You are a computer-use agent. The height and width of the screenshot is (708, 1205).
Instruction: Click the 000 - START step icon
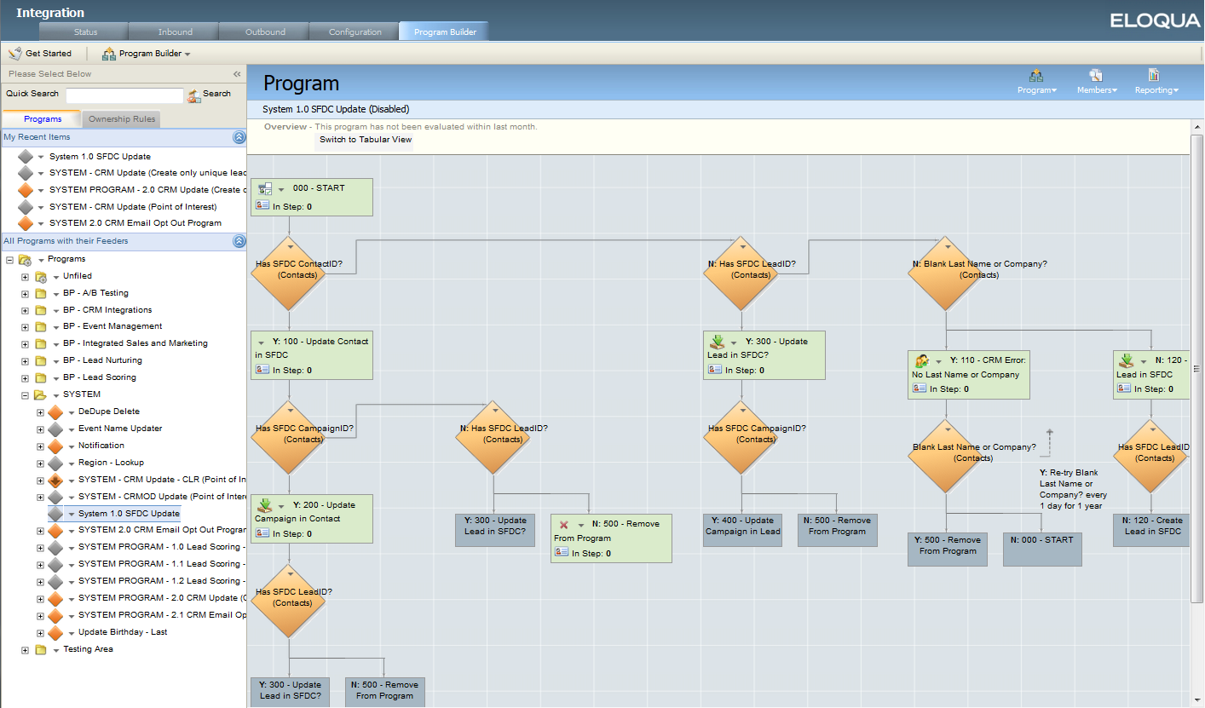[x=264, y=189]
